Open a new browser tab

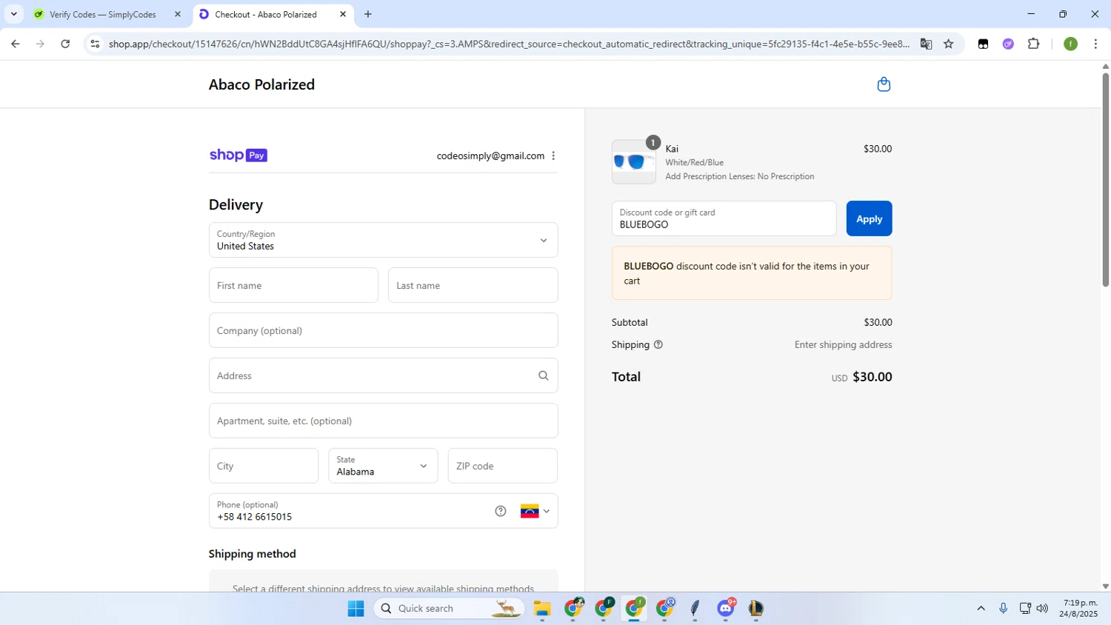[x=368, y=14]
